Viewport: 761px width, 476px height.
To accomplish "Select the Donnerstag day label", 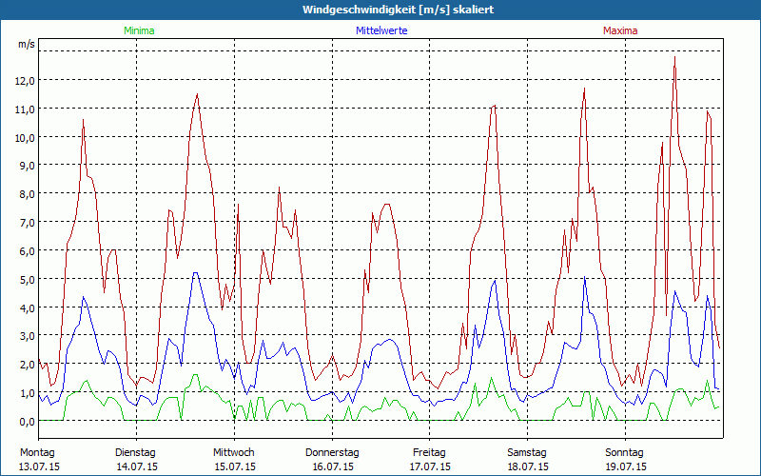I will (x=332, y=452).
